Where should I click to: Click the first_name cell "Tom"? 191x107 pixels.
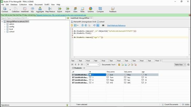pyautogui.click(x=115, y=77)
